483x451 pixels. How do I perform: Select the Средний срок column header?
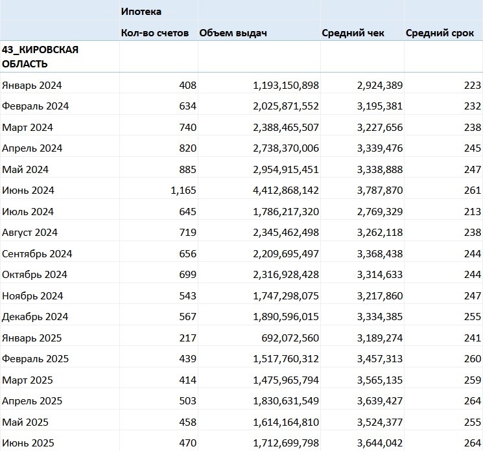click(x=440, y=33)
